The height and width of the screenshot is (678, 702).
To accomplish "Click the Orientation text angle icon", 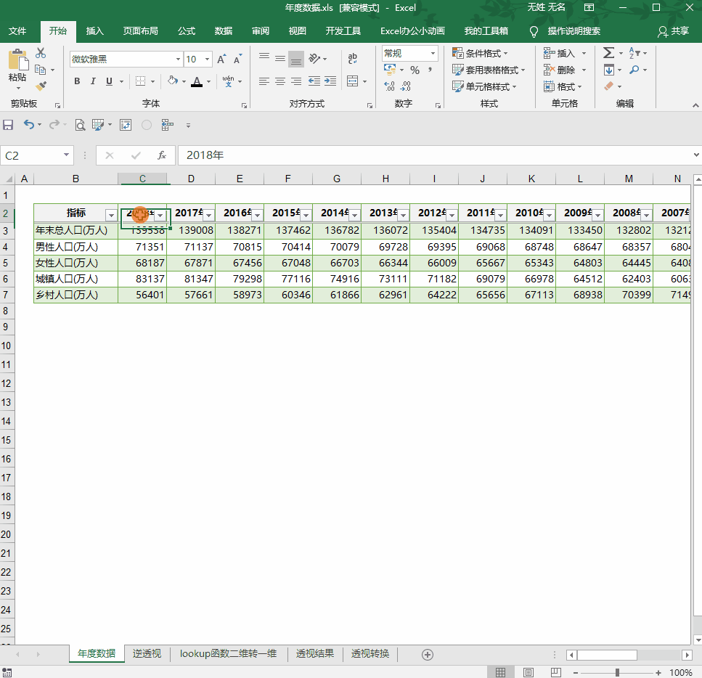I will pos(314,59).
